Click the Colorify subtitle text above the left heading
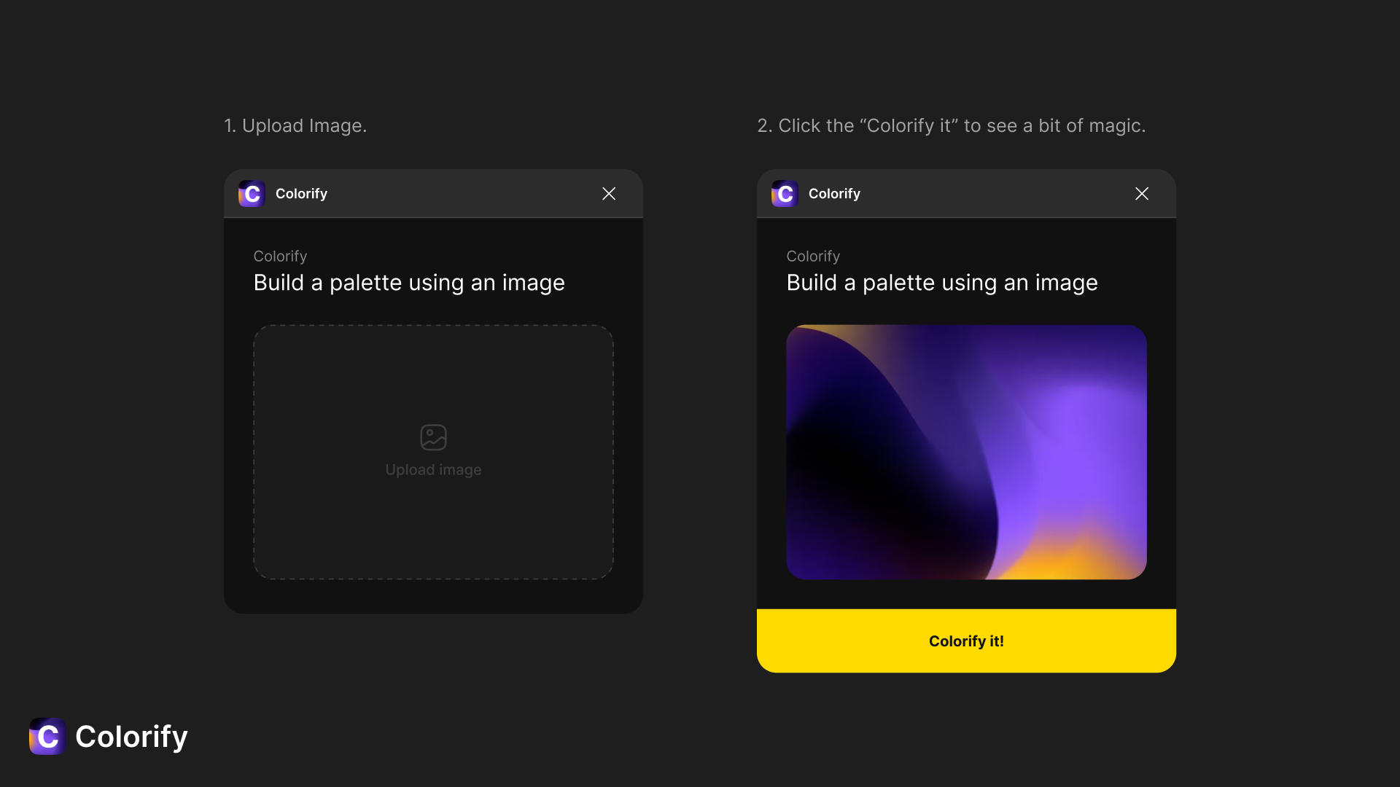The image size is (1400, 787). (x=280, y=256)
